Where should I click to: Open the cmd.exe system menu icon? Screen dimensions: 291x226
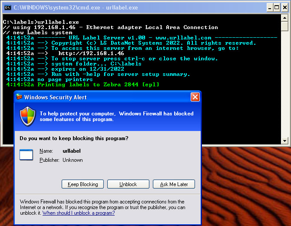point(8,8)
